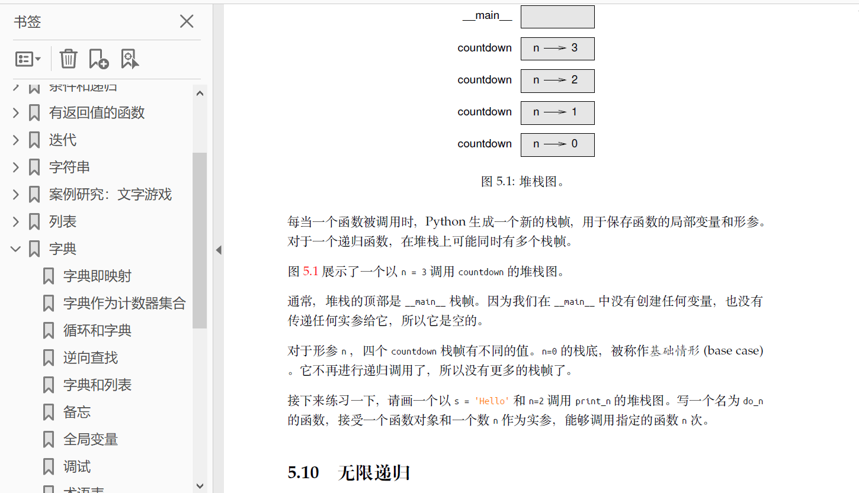Open bookmark 案例研究：文字游戏
Screen dimensions: 859x493
pos(110,194)
